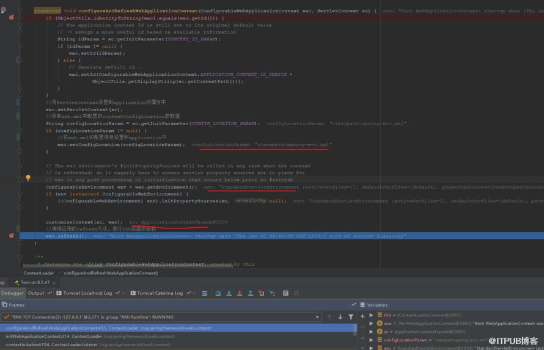Select the Tomcat 8.5.47 debug session tab

(x=35, y=282)
